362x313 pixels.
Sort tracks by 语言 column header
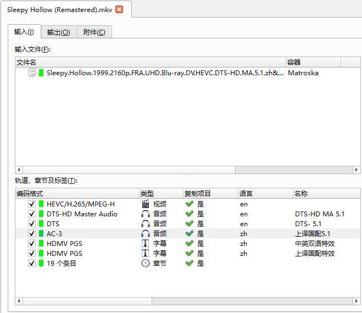pyautogui.click(x=265, y=193)
